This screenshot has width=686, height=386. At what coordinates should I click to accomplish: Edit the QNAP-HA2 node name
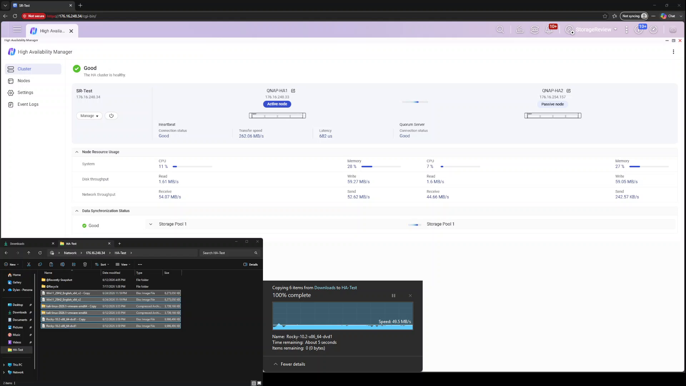coord(568,91)
